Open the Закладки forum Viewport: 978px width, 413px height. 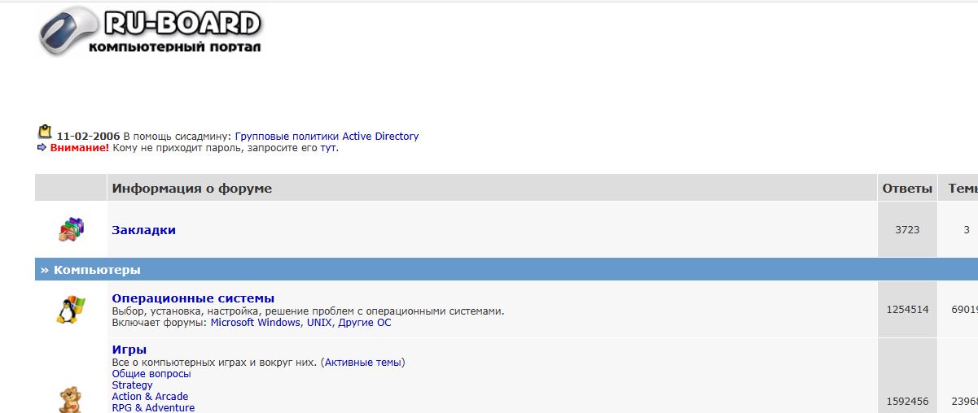pos(143,230)
